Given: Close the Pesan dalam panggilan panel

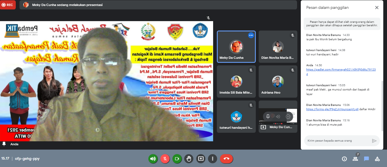Looking at the screenshot, I should (377, 8).
